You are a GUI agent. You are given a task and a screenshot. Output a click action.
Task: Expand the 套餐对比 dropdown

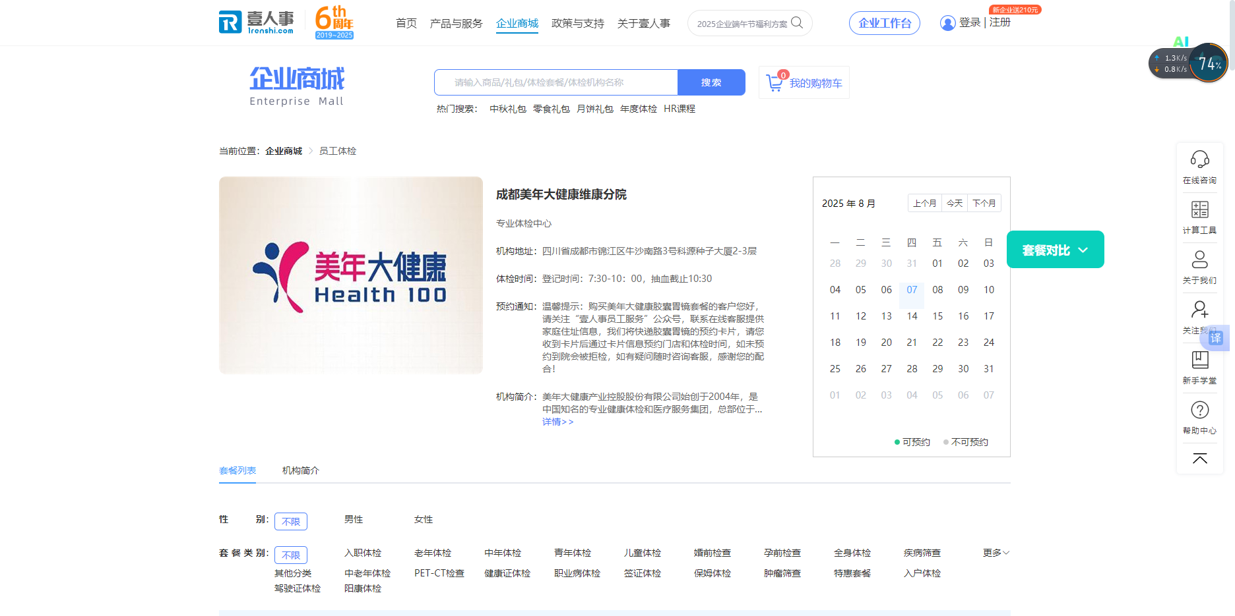[1056, 250]
